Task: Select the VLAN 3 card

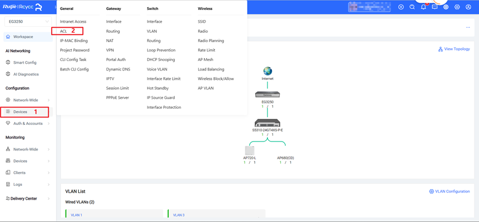Action: (216, 214)
